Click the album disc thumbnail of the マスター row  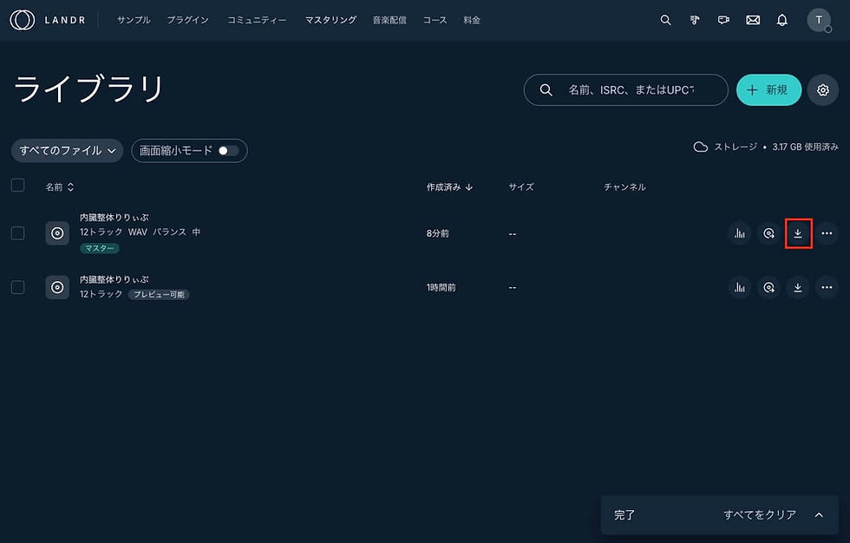[57, 233]
